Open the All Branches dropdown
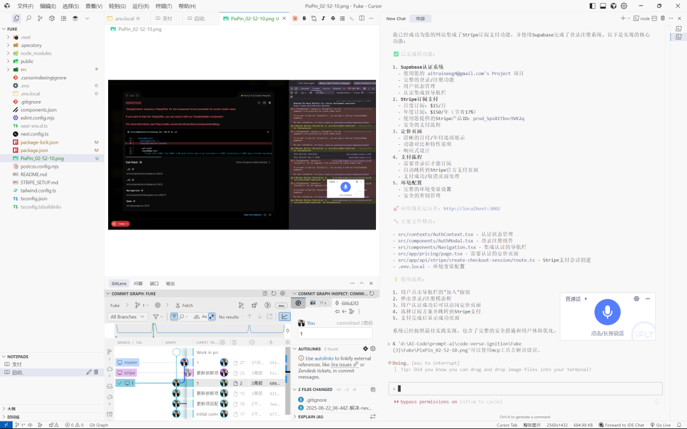 [x=127, y=317]
